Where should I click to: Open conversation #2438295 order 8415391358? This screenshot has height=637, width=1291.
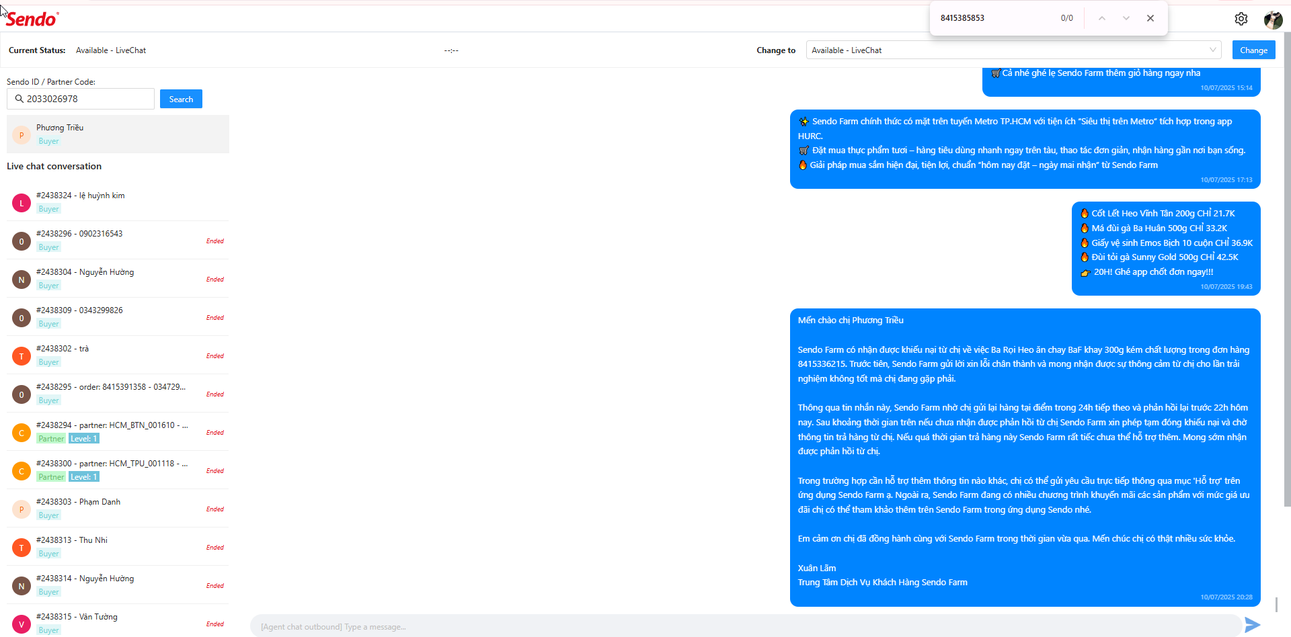(118, 394)
